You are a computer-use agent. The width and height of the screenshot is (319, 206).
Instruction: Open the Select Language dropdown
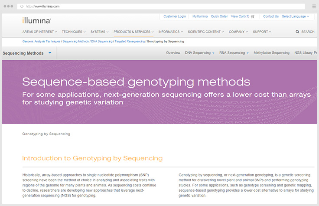coord(296,16)
